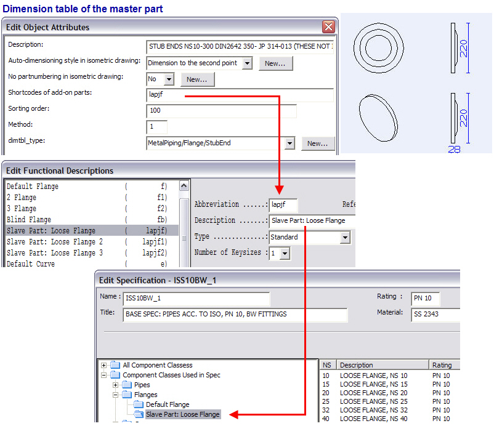Select Slave Part: Loose Flange tree item
494x426 pixels.
pyautogui.click(x=182, y=414)
